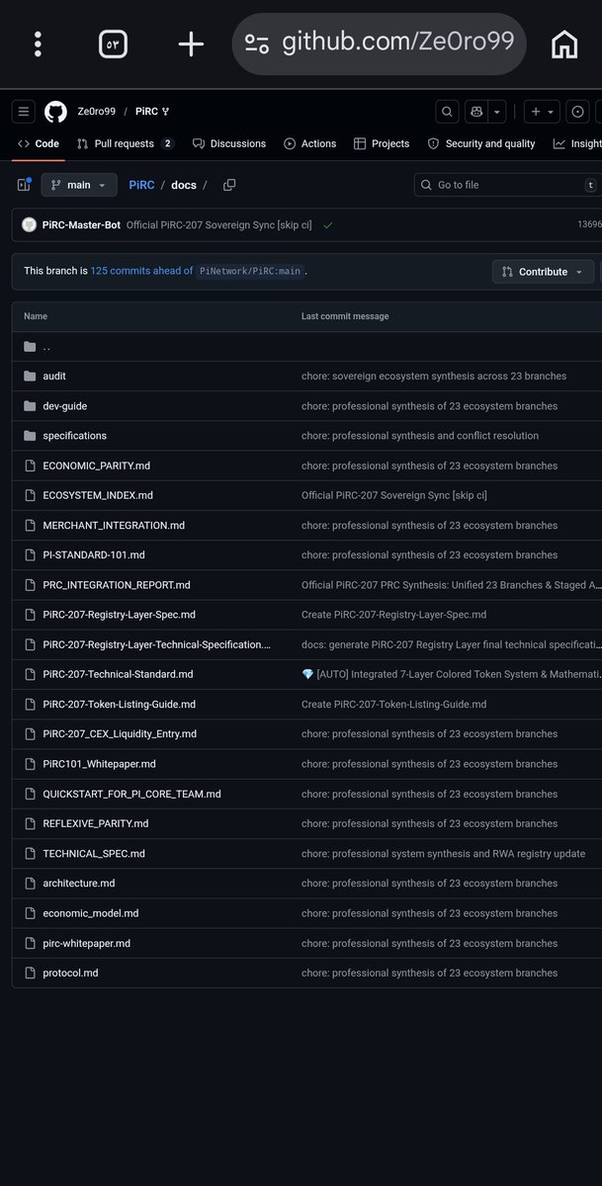Focus the Go to file search field
Viewport: 602px width, 1186px height.
point(506,185)
